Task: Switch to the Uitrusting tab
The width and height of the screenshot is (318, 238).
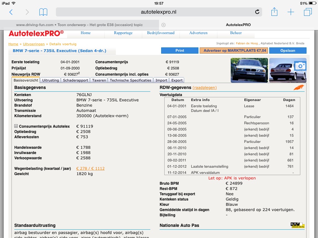Action: coord(51,80)
